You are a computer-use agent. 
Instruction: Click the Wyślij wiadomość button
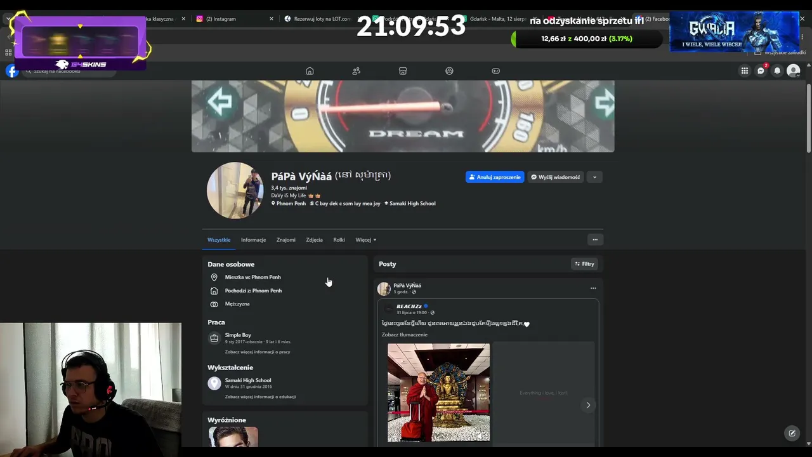coord(555,177)
